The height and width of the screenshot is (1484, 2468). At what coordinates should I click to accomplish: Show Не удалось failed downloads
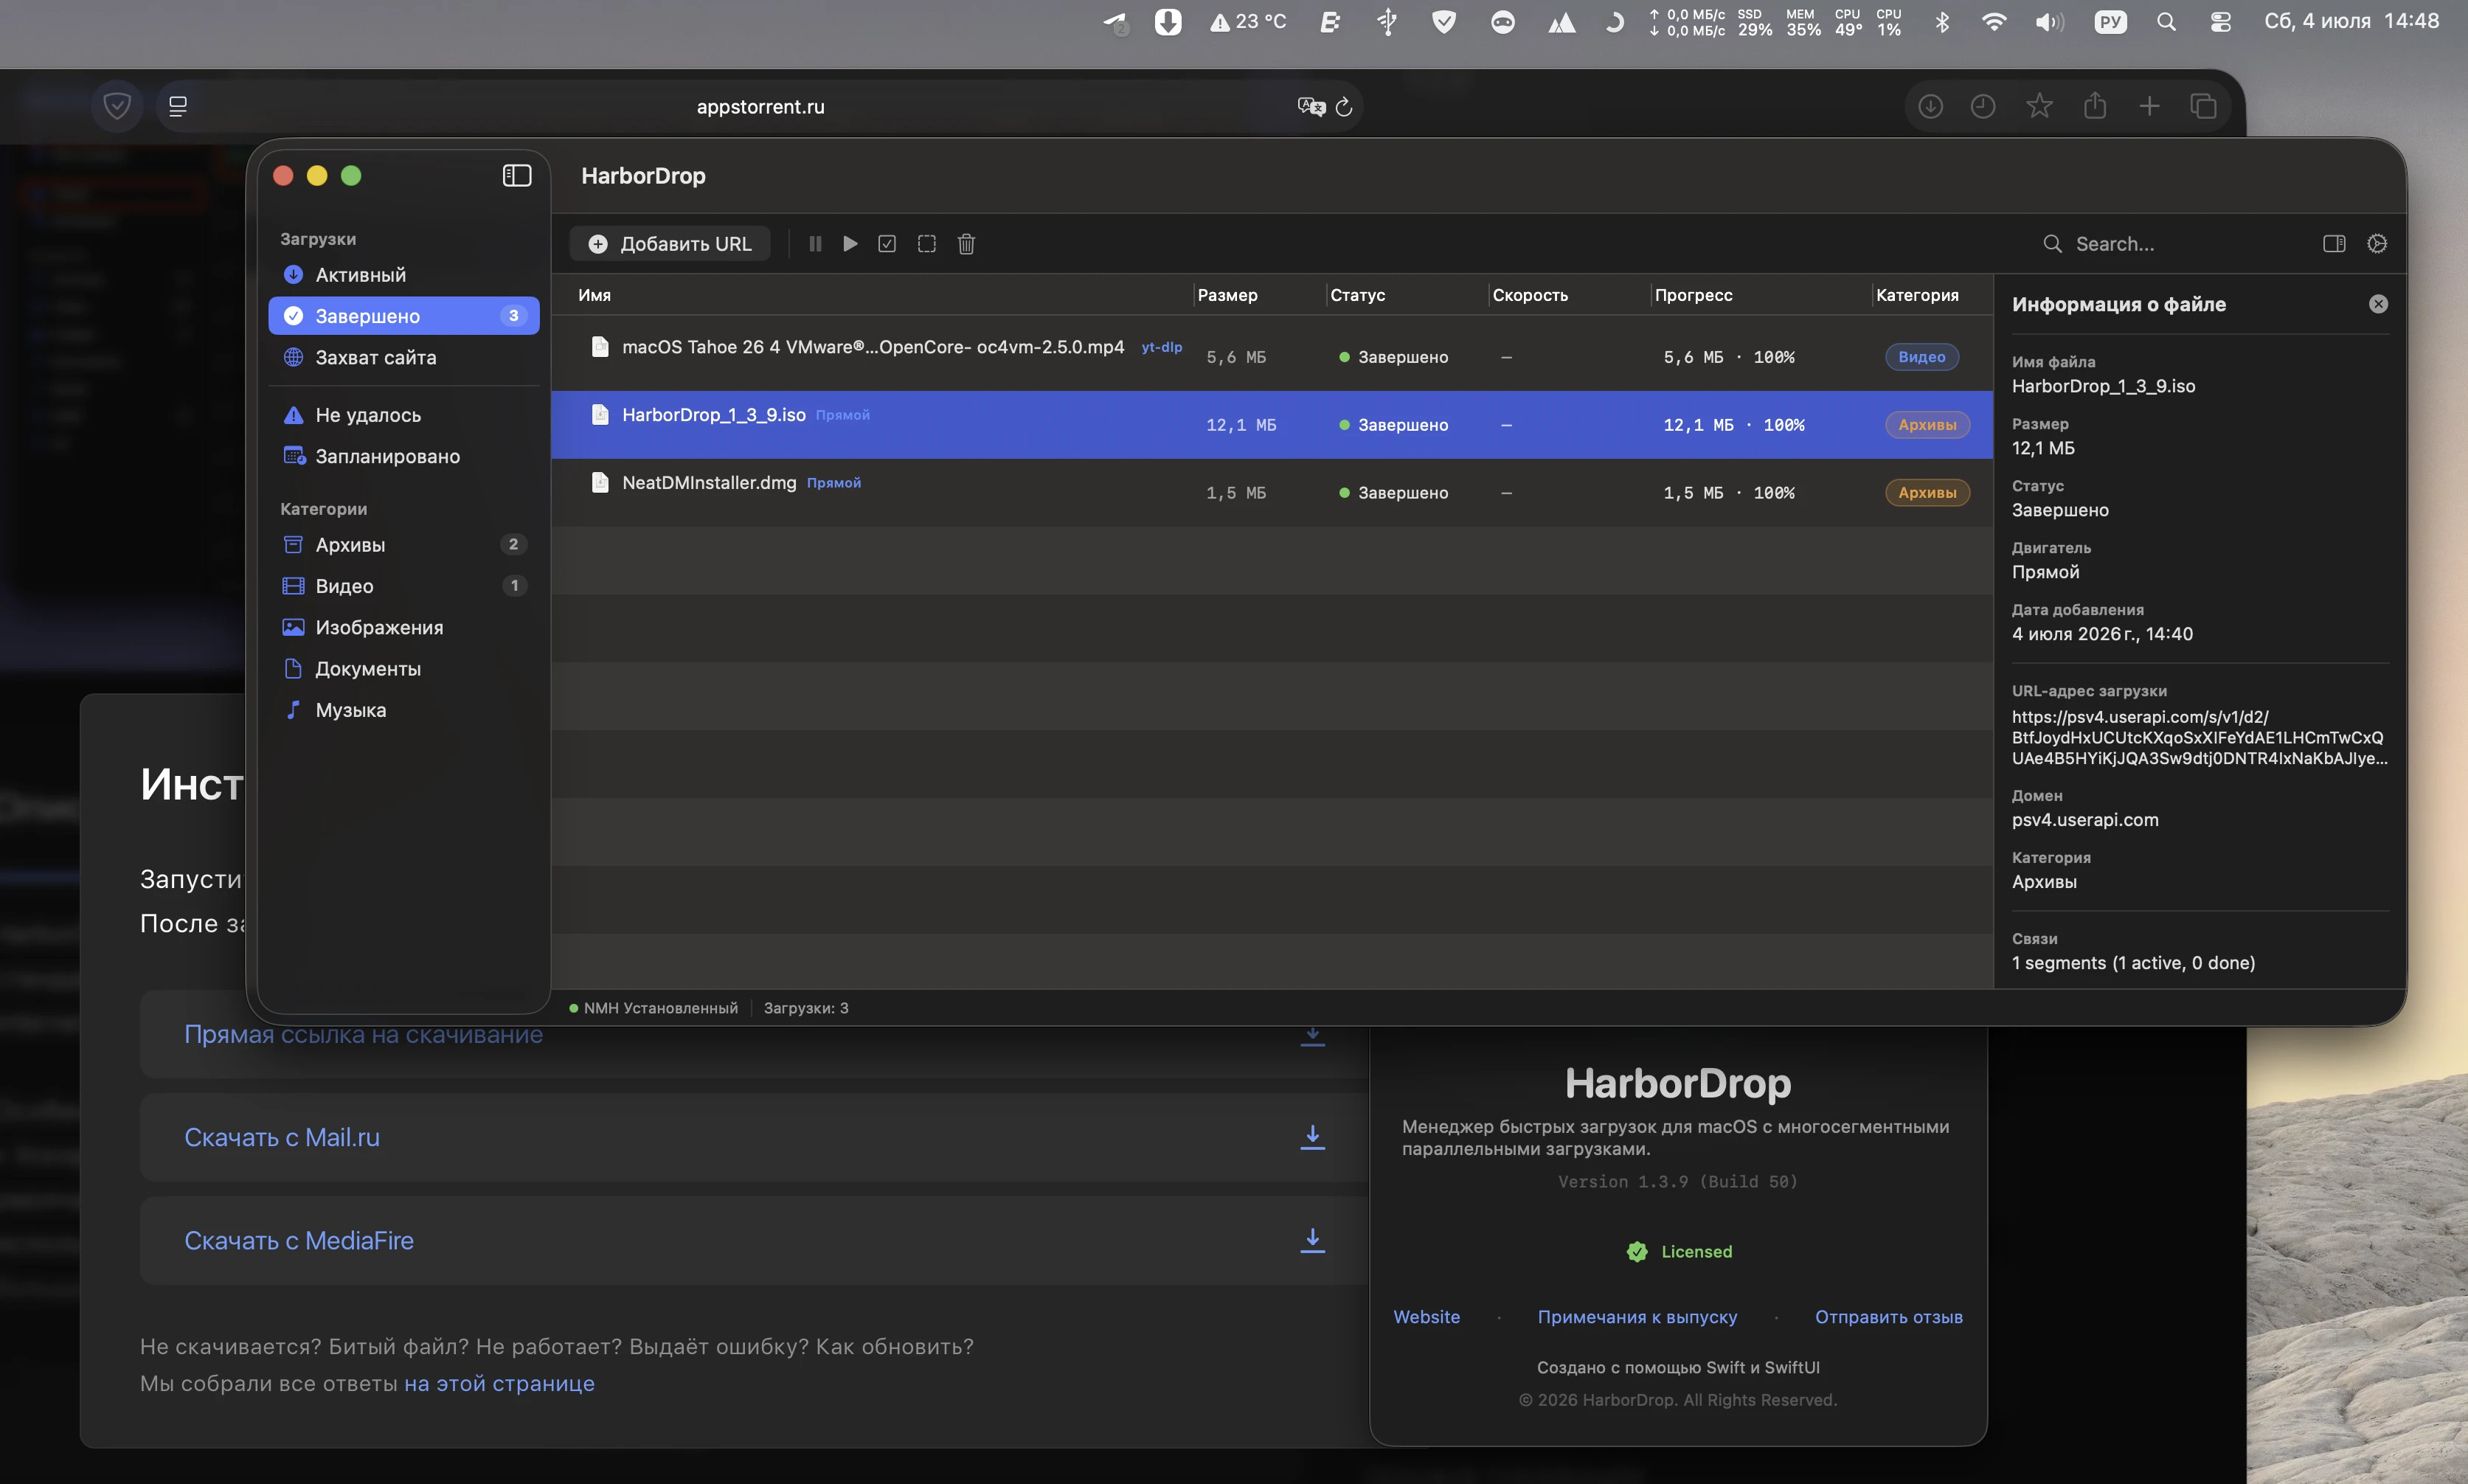pyautogui.click(x=404, y=415)
